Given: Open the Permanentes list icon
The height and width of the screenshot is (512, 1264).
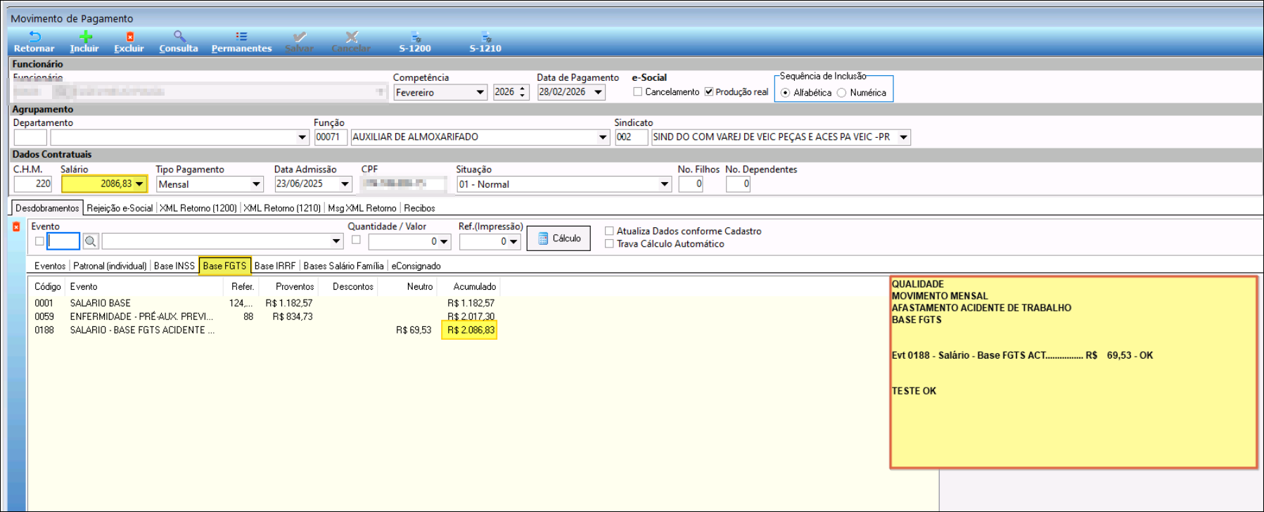Looking at the screenshot, I should coord(241,37).
